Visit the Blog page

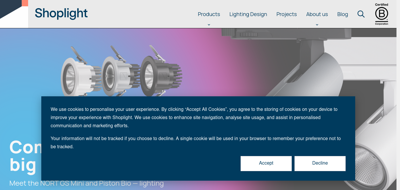pyautogui.click(x=343, y=14)
